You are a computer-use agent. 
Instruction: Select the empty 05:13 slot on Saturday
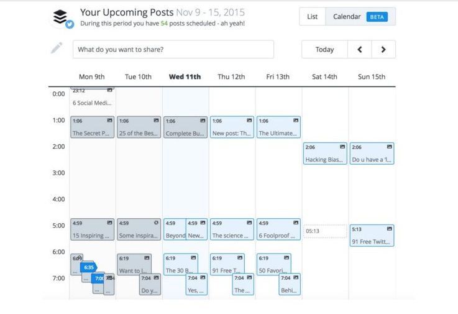click(x=325, y=231)
